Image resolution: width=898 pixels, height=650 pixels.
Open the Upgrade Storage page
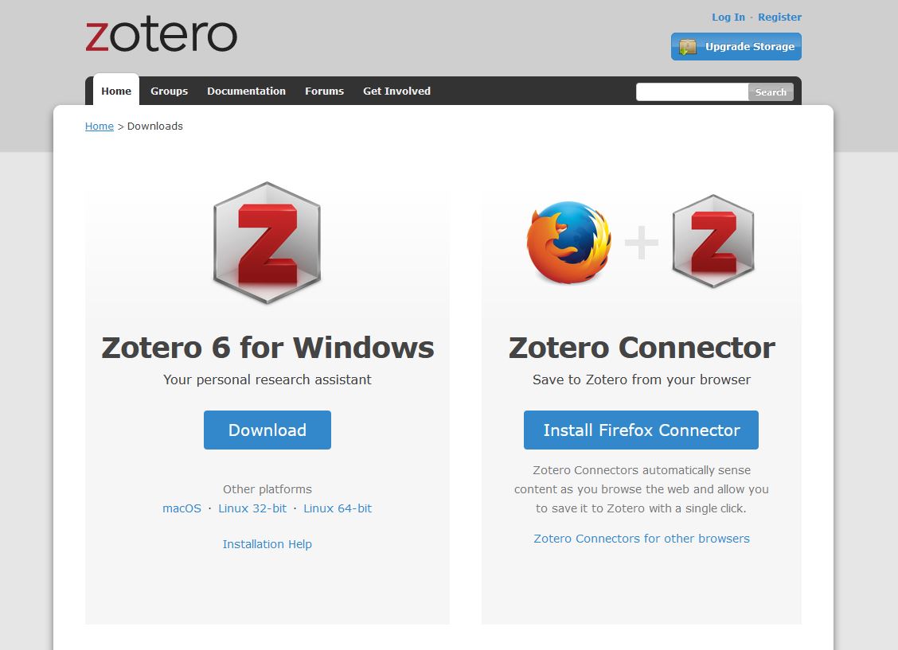coord(744,45)
